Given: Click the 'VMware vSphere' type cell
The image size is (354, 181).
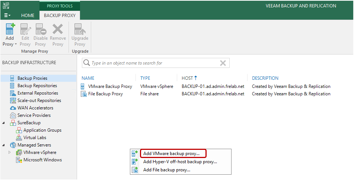Looking at the screenshot, I should [157, 86].
